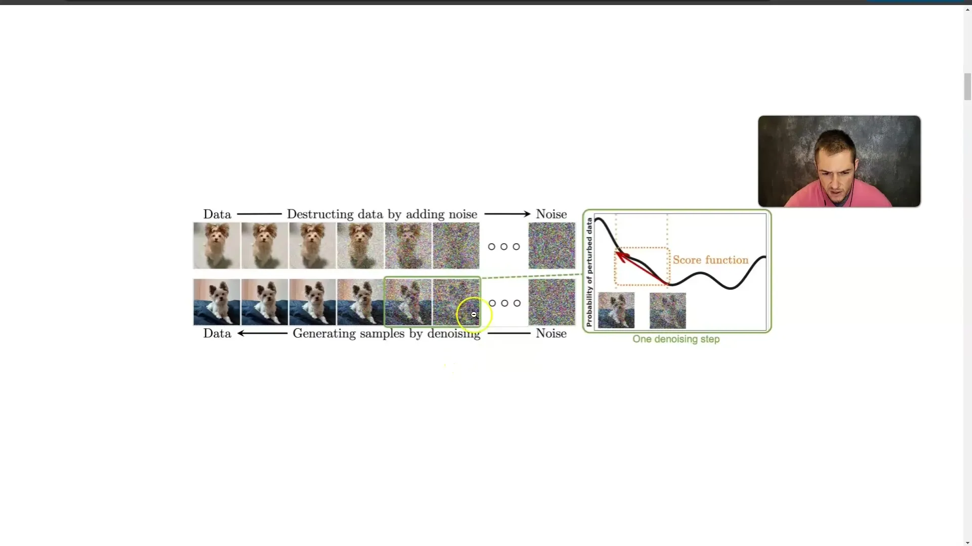Select the noise endpoint image top row
This screenshot has width=972, height=546.
551,245
